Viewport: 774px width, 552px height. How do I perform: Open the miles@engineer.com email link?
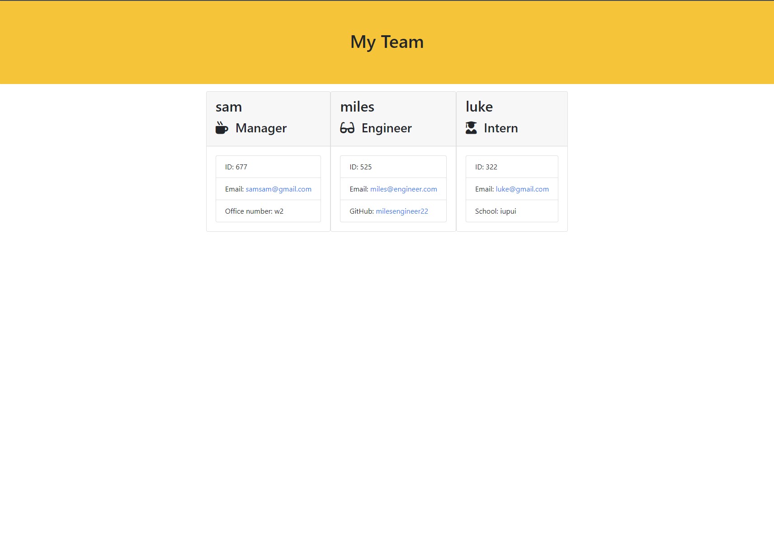click(x=404, y=189)
